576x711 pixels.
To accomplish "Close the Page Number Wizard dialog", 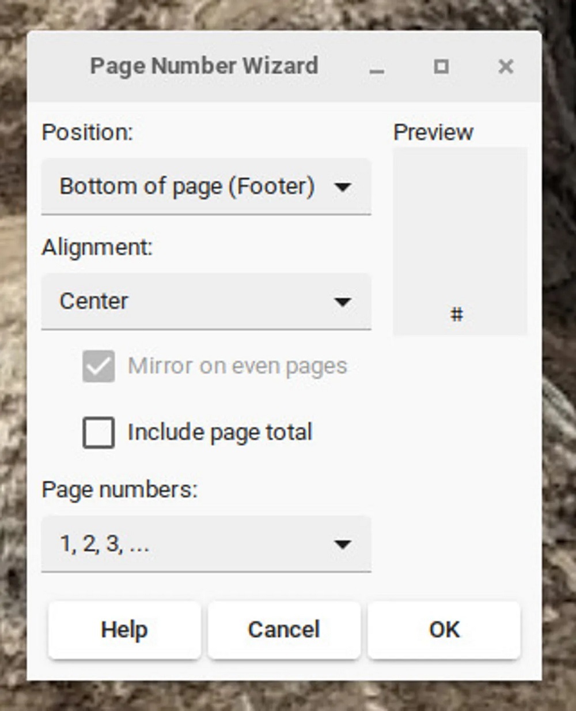I will click(506, 67).
